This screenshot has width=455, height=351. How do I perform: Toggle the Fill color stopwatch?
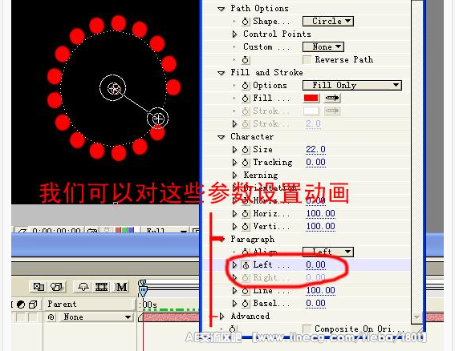click(246, 99)
